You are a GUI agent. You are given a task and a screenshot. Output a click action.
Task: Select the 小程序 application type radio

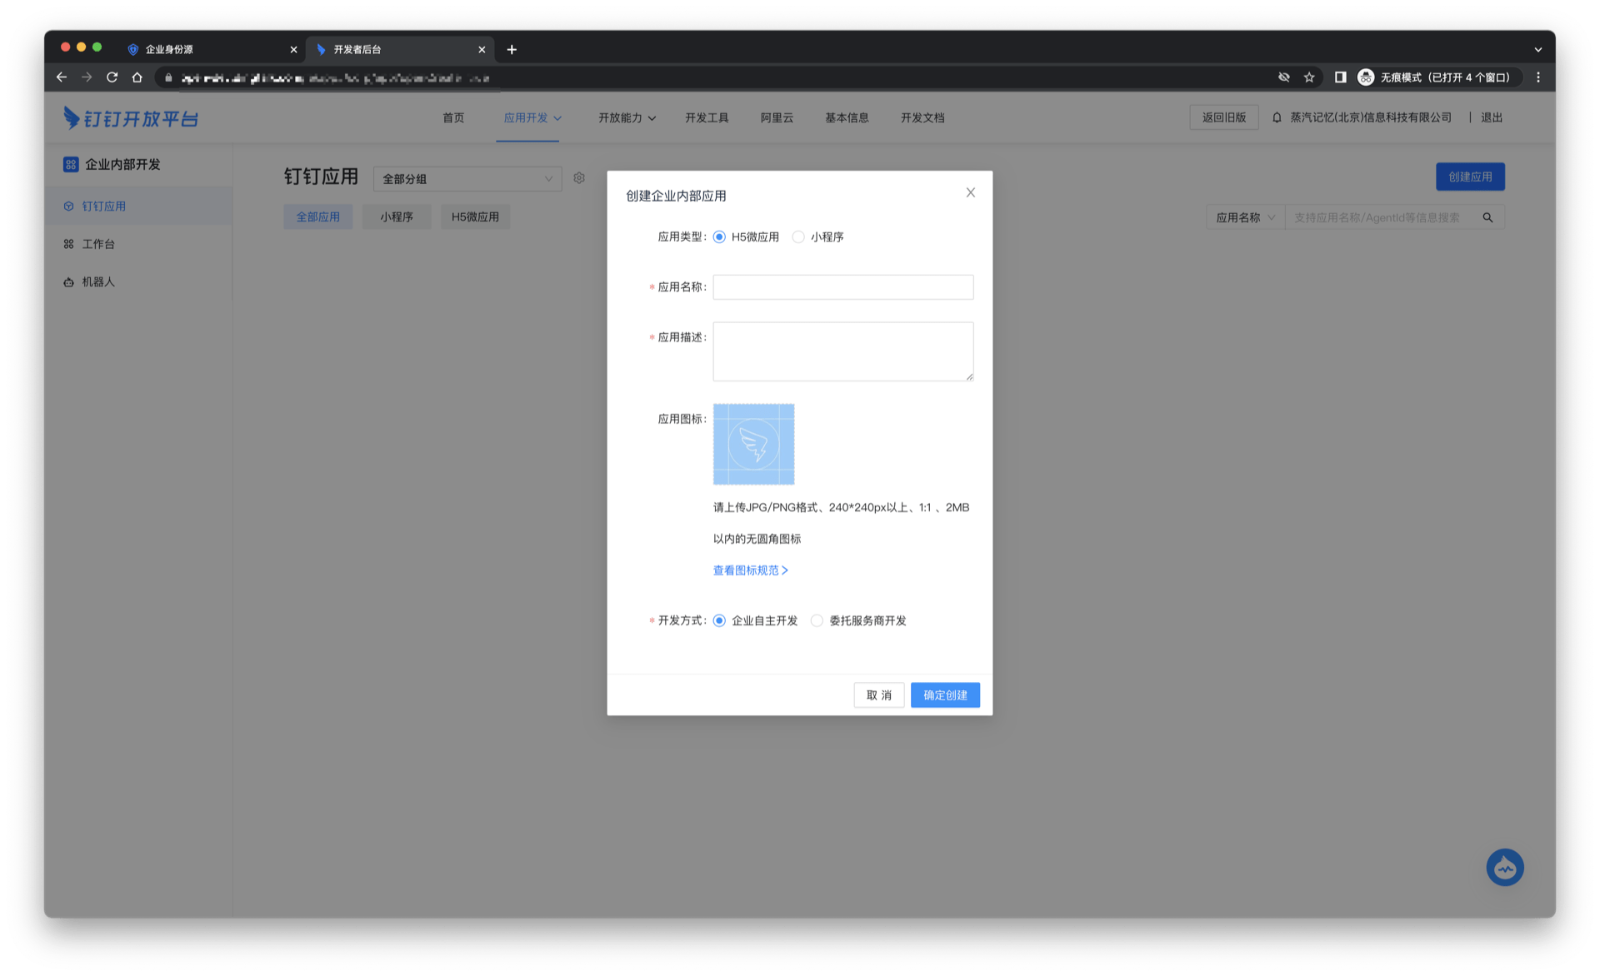(798, 237)
